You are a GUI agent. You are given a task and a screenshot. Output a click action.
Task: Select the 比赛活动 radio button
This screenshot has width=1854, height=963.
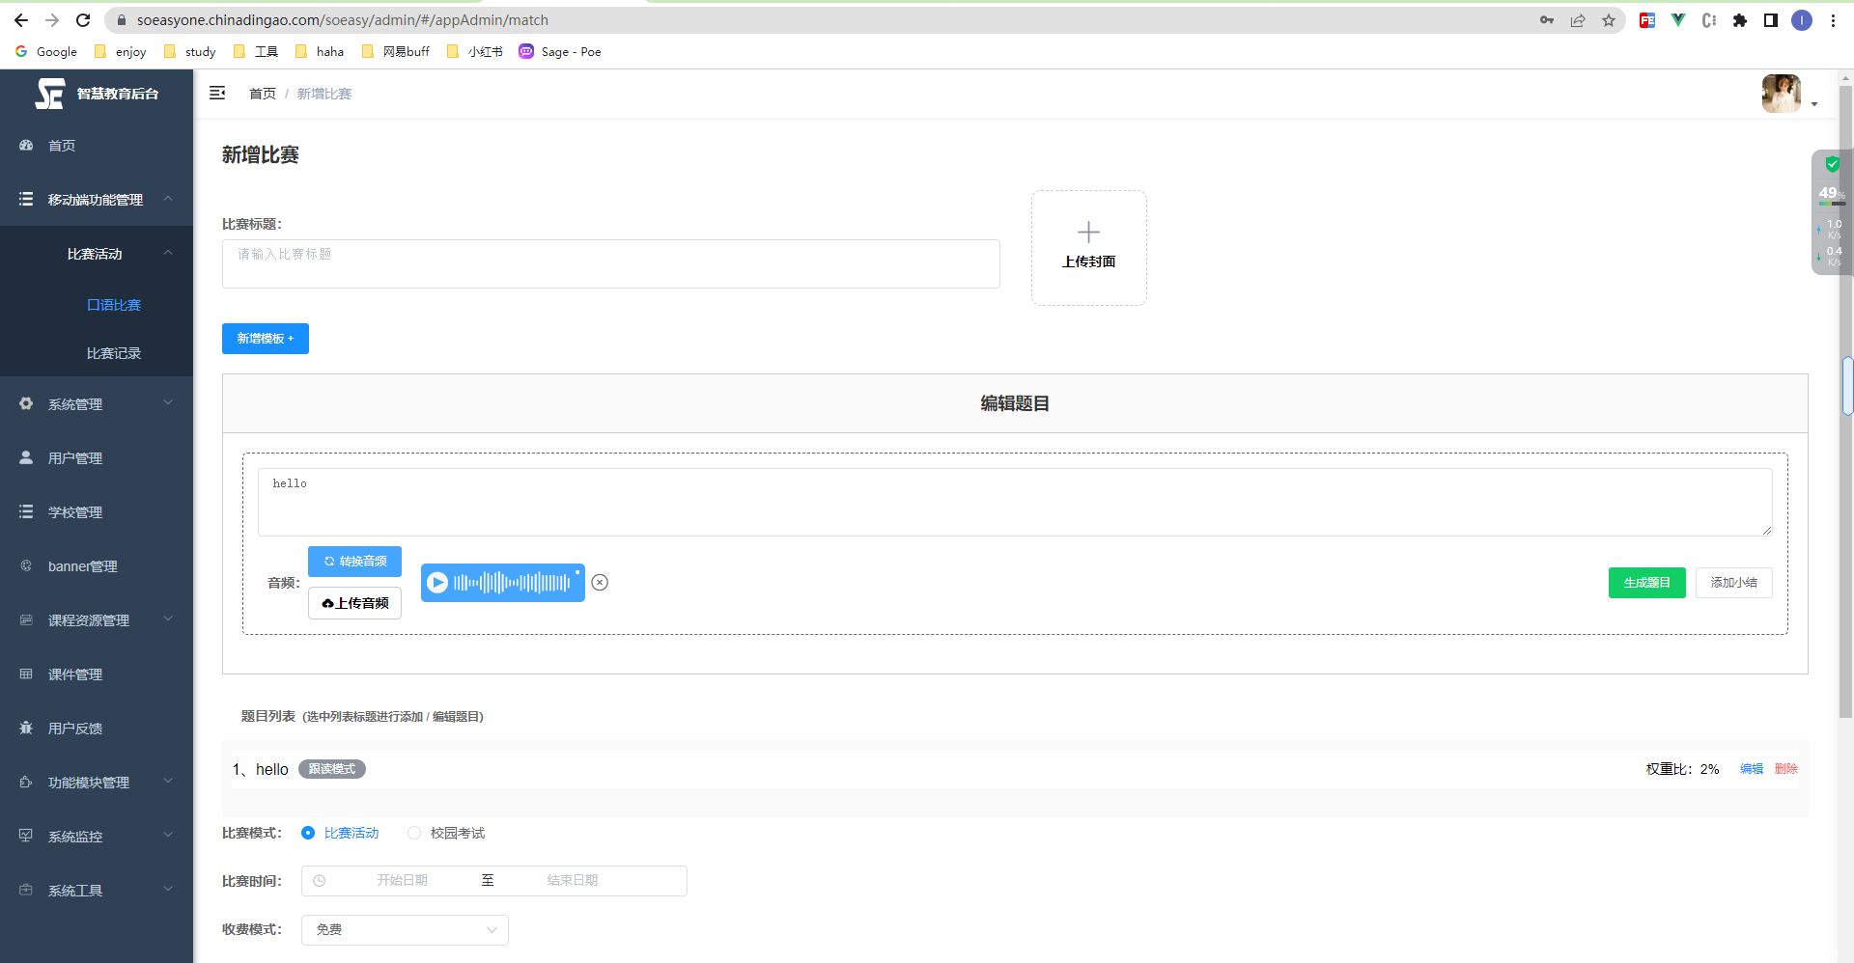click(308, 833)
